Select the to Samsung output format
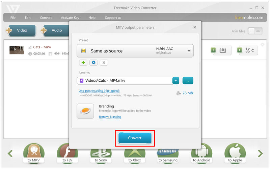Screen dimensions: 270x169 pos(168,155)
